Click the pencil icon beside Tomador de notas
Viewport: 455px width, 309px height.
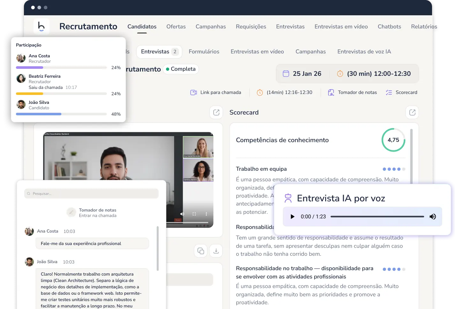tap(71, 212)
